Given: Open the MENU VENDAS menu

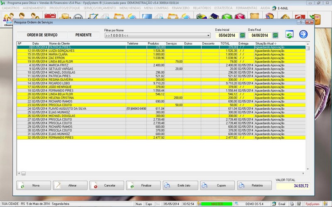Looking at the screenshot, I should tap(130, 8).
